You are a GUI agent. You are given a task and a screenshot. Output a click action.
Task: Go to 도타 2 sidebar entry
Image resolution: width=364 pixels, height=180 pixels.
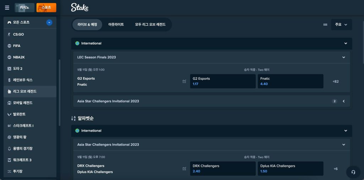[x=30, y=69]
